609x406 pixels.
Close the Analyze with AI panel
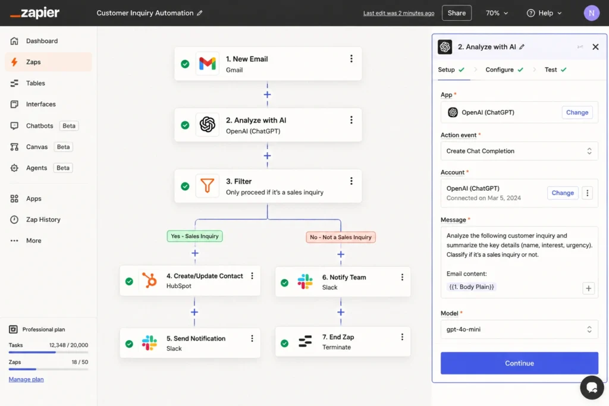(x=595, y=47)
